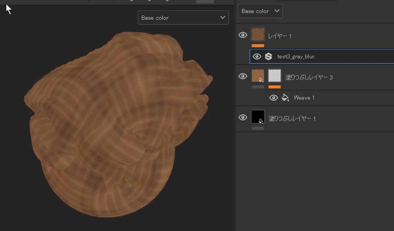Open the viewport Base color dropdown
This screenshot has height=231, width=394.
183,18
